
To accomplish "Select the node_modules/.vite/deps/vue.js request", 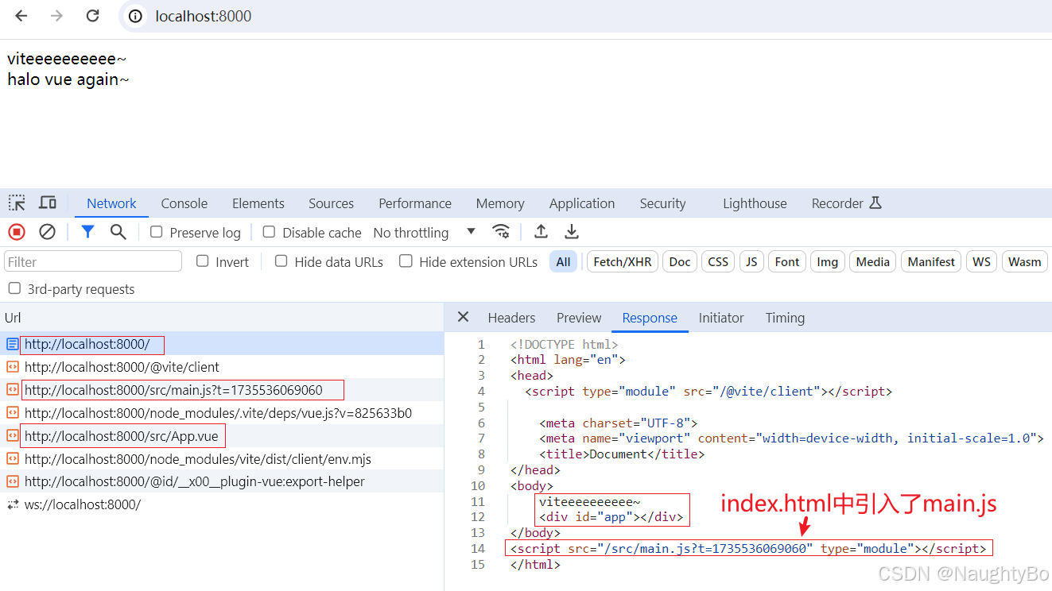I will point(222,413).
